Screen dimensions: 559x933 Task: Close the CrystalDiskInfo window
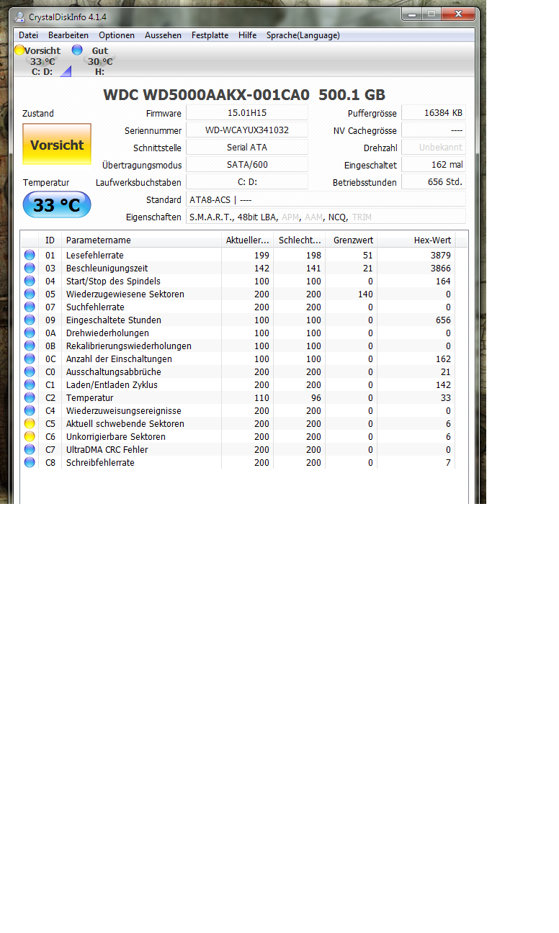(x=458, y=14)
